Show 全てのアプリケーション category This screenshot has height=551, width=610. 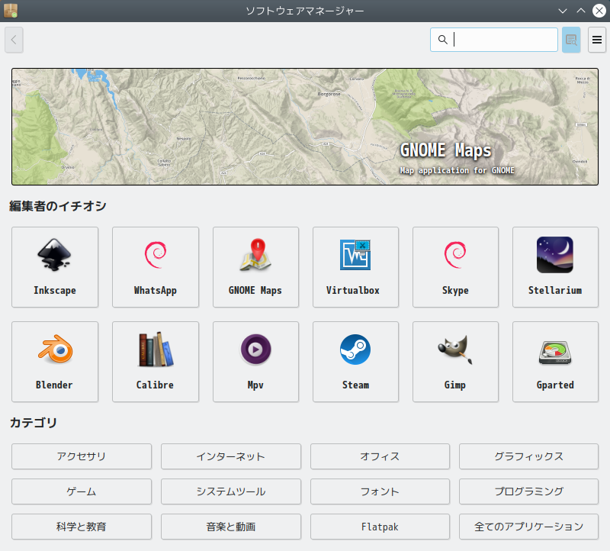(x=528, y=527)
